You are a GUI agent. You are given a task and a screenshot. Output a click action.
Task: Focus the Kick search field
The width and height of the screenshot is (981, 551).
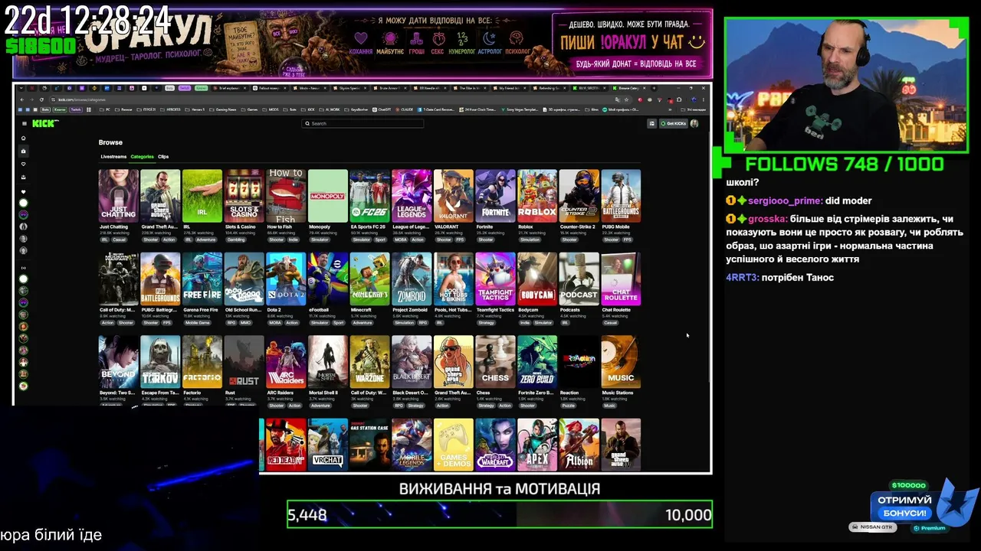pyautogui.click(x=363, y=123)
